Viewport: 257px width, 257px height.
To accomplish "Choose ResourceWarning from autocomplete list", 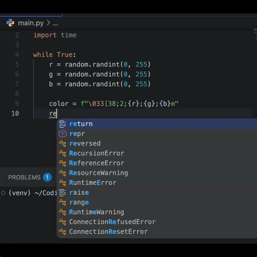I will (x=157, y=173).
